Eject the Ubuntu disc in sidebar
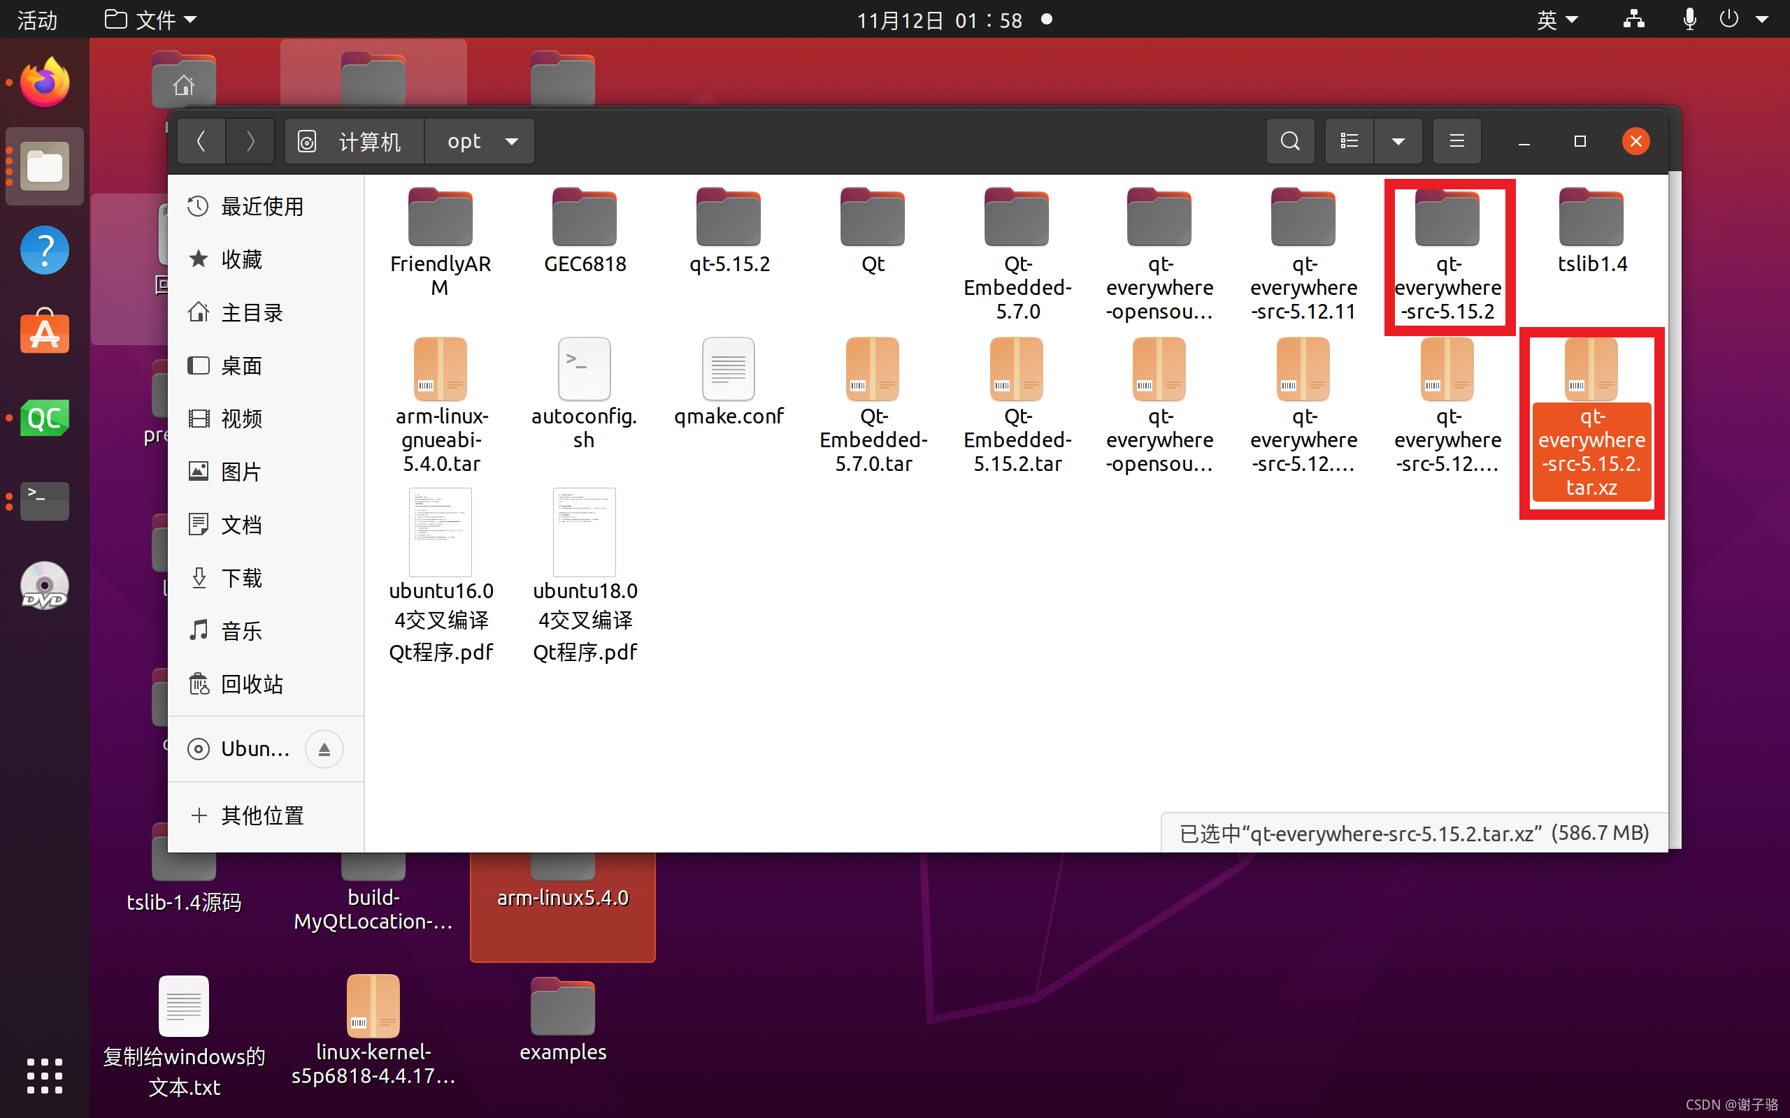This screenshot has height=1118, width=1790. pos(324,749)
